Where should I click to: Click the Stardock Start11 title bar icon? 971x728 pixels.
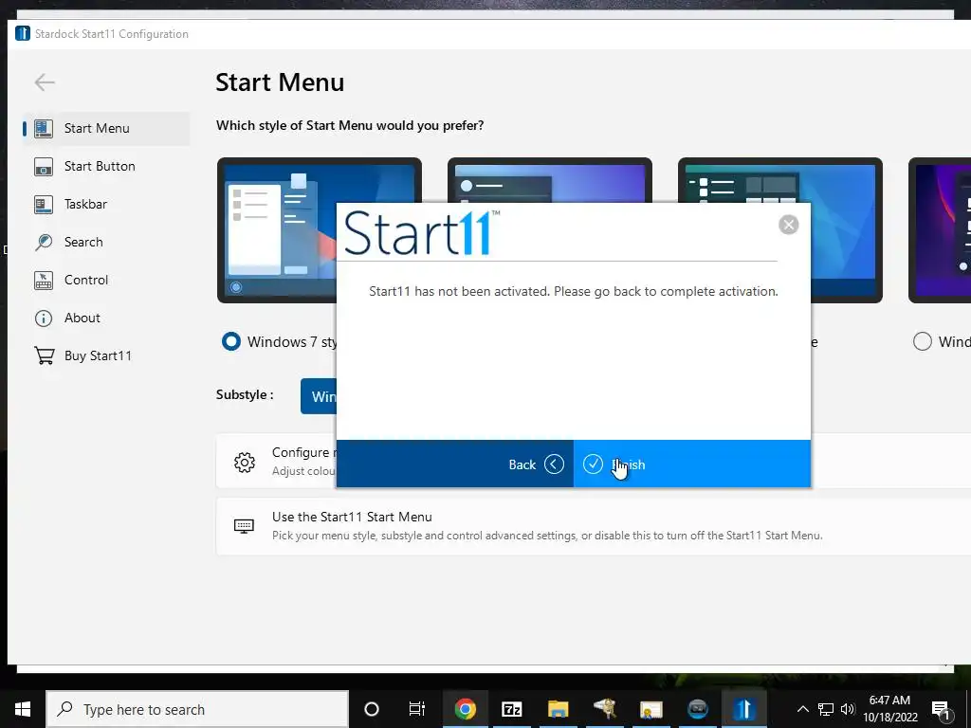23,33
